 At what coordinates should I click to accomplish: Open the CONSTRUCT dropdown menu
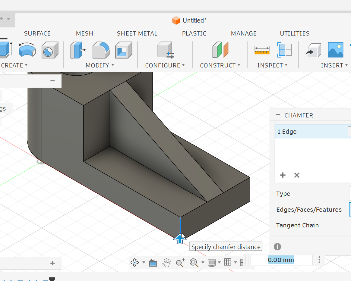click(x=220, y=65)
